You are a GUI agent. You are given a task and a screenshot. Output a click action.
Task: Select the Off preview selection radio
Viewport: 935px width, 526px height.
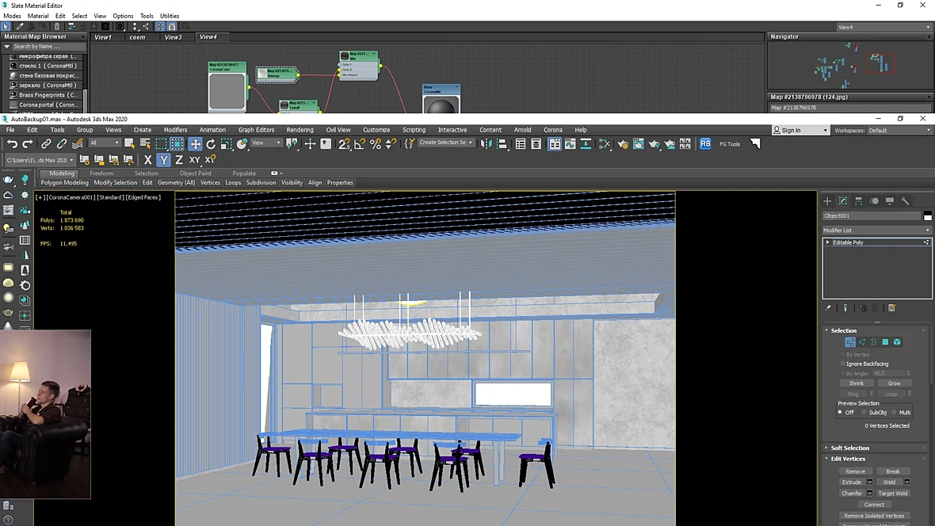(x=840, y=413)
